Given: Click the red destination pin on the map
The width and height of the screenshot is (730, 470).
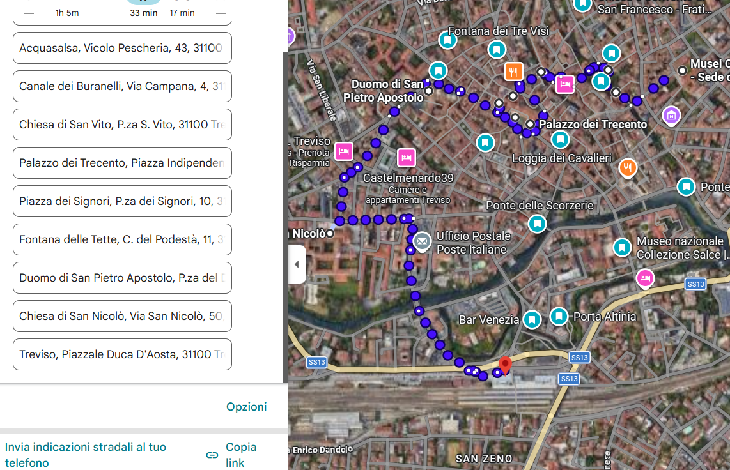Looking at the screenshot, I should 505,365.
